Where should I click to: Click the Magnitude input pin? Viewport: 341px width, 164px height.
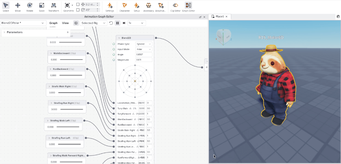[114, 60]
